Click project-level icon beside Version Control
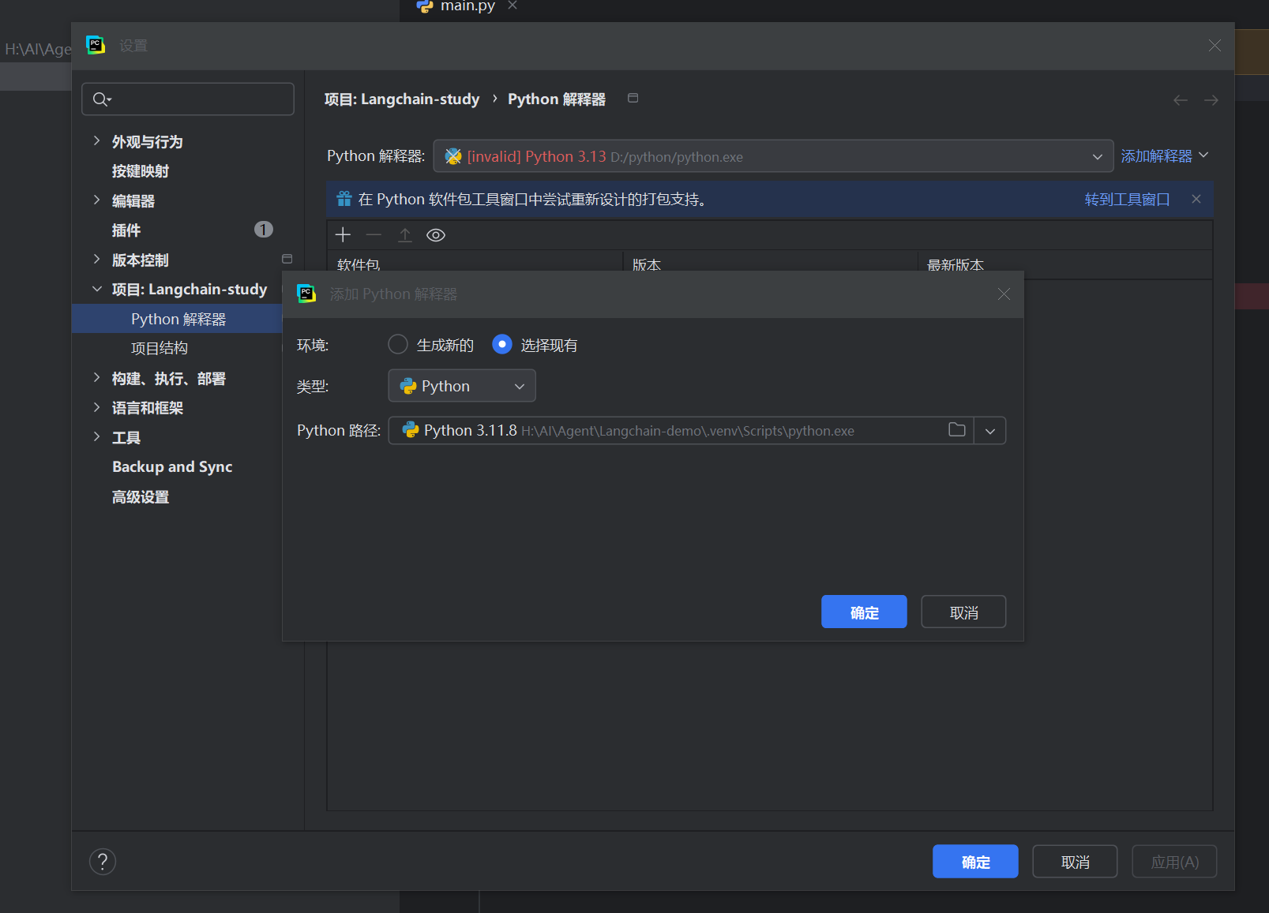 point(287,259)
